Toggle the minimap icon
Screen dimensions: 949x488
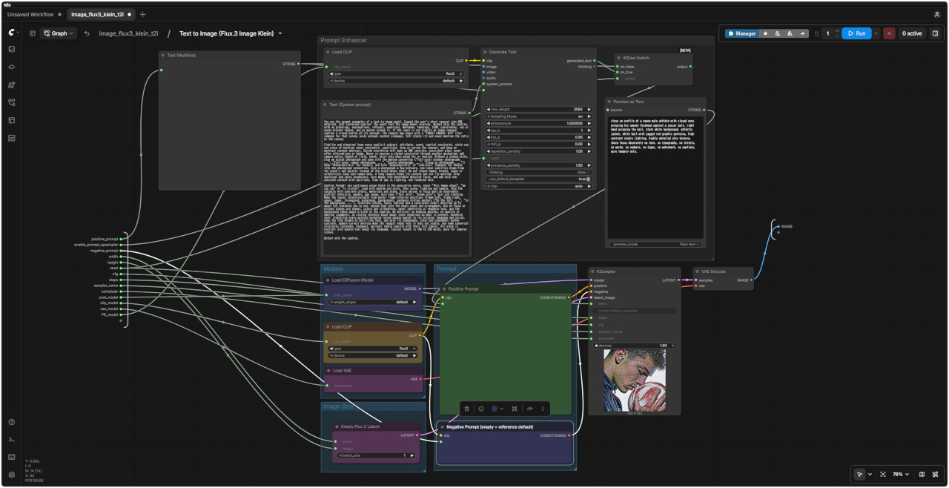pyautogui.click(x=922, y=474)
